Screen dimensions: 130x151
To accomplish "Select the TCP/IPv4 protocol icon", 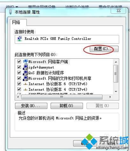I will pyautogui.click(x=25, y=90).
